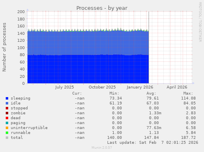
Task: Click the 0 y-axis tick label
Action: (x=23, y=84)
